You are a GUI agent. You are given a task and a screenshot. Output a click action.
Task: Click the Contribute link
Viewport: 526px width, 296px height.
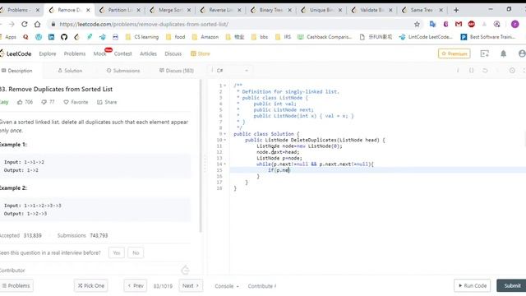click(x=262, y=286)
